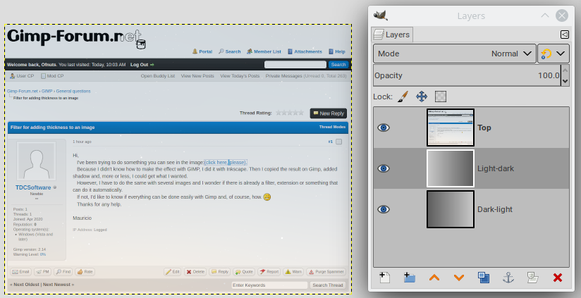581x298 pixels.
Task: Click the blue Search button
Action: click(338, 64)
